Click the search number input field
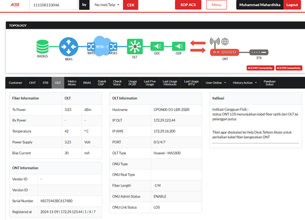Image resolution: width=305 pixels, height=220 pixels. click(x=54, y=5)
